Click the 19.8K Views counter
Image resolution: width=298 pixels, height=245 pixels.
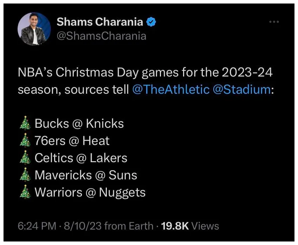[190, 226]
